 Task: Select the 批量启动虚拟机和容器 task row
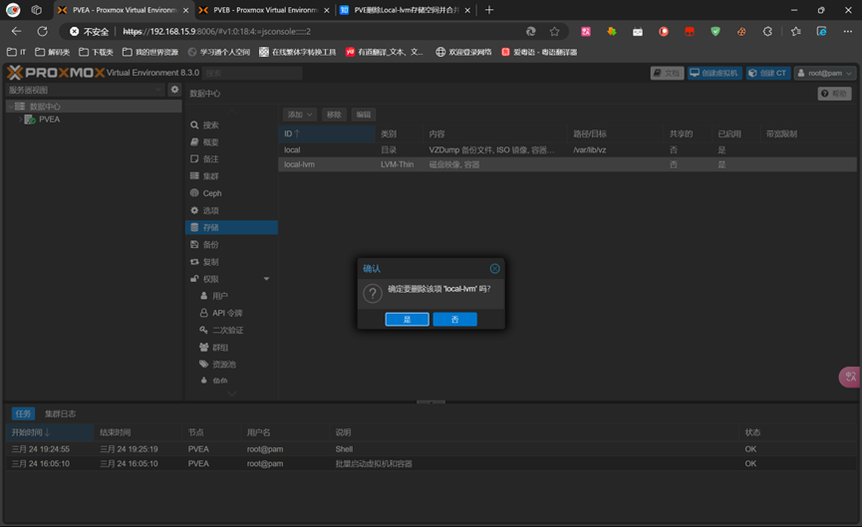point(431,464)
